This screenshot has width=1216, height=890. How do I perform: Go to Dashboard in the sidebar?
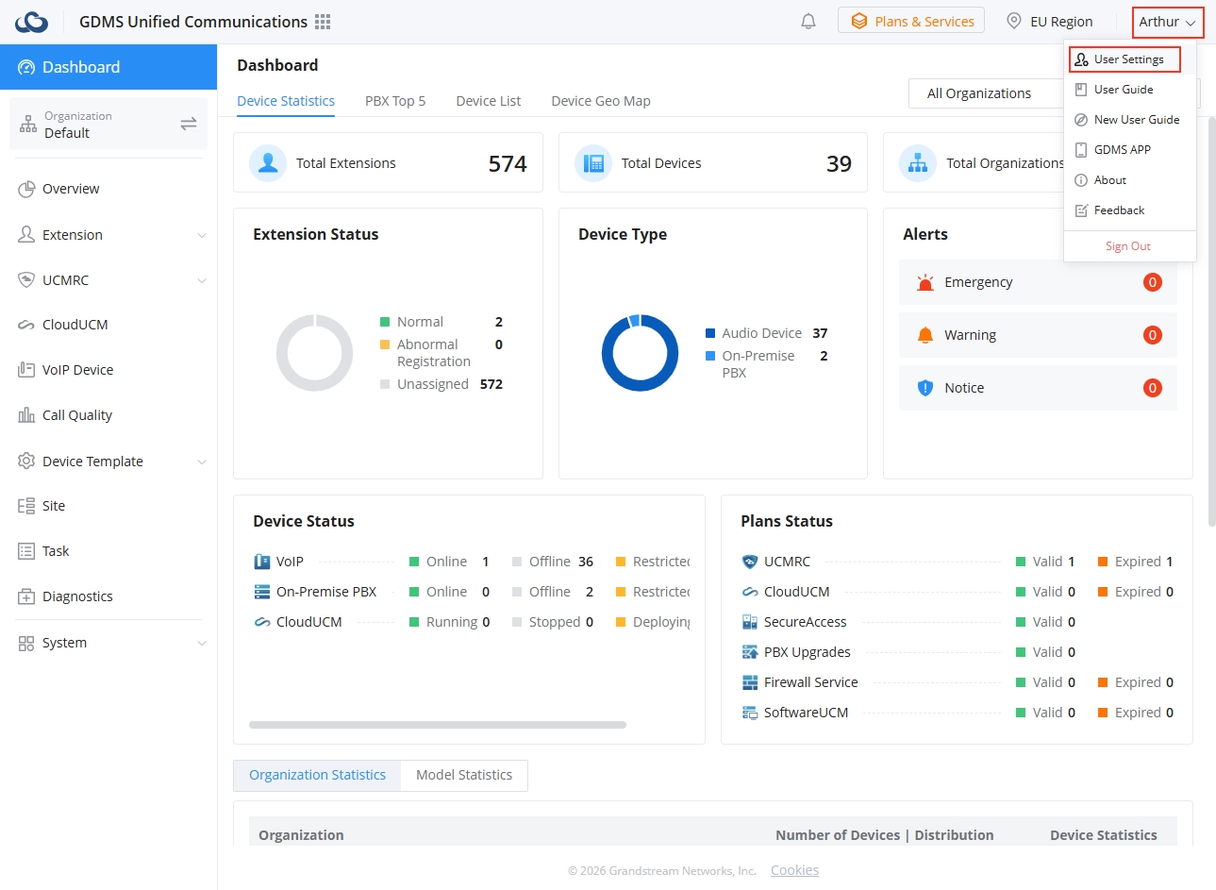pyautogui.click(x=108, y=67)
